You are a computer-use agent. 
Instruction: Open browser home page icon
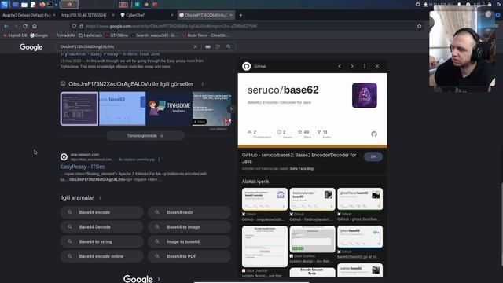tap(35, 26)
